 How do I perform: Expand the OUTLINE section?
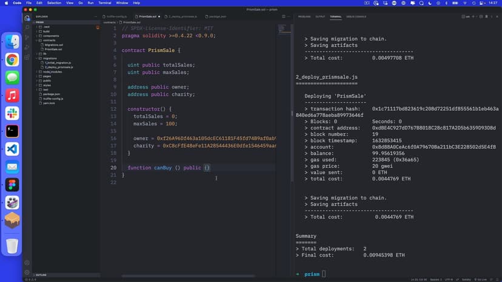coord(41,275)
